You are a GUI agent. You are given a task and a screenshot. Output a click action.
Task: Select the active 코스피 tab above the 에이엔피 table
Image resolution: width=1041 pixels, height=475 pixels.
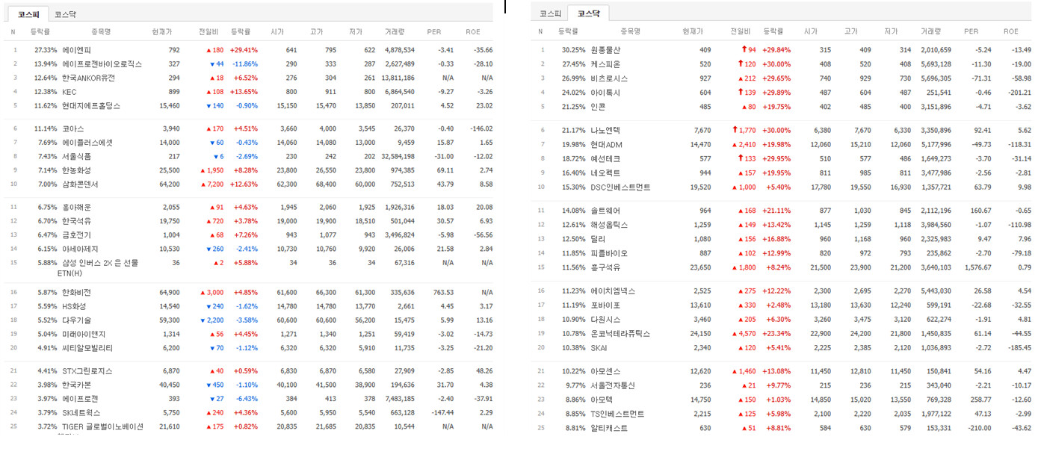(28, 14)
